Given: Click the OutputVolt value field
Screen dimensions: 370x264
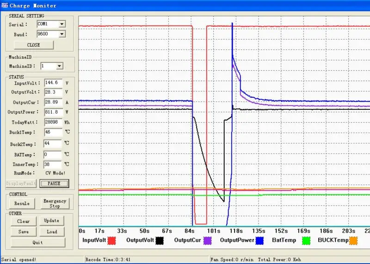Looking at the screenshot, I should pos(53,92).
